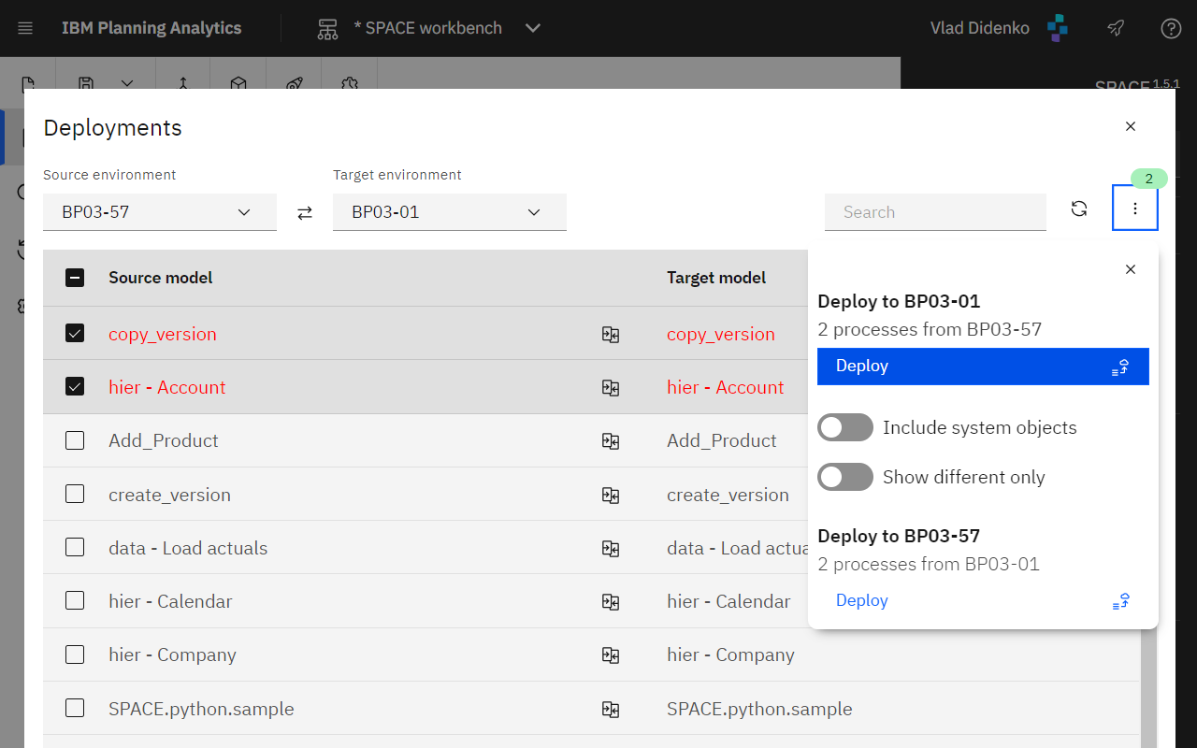Close the Deployments dialog

[x=1131, y=126]
